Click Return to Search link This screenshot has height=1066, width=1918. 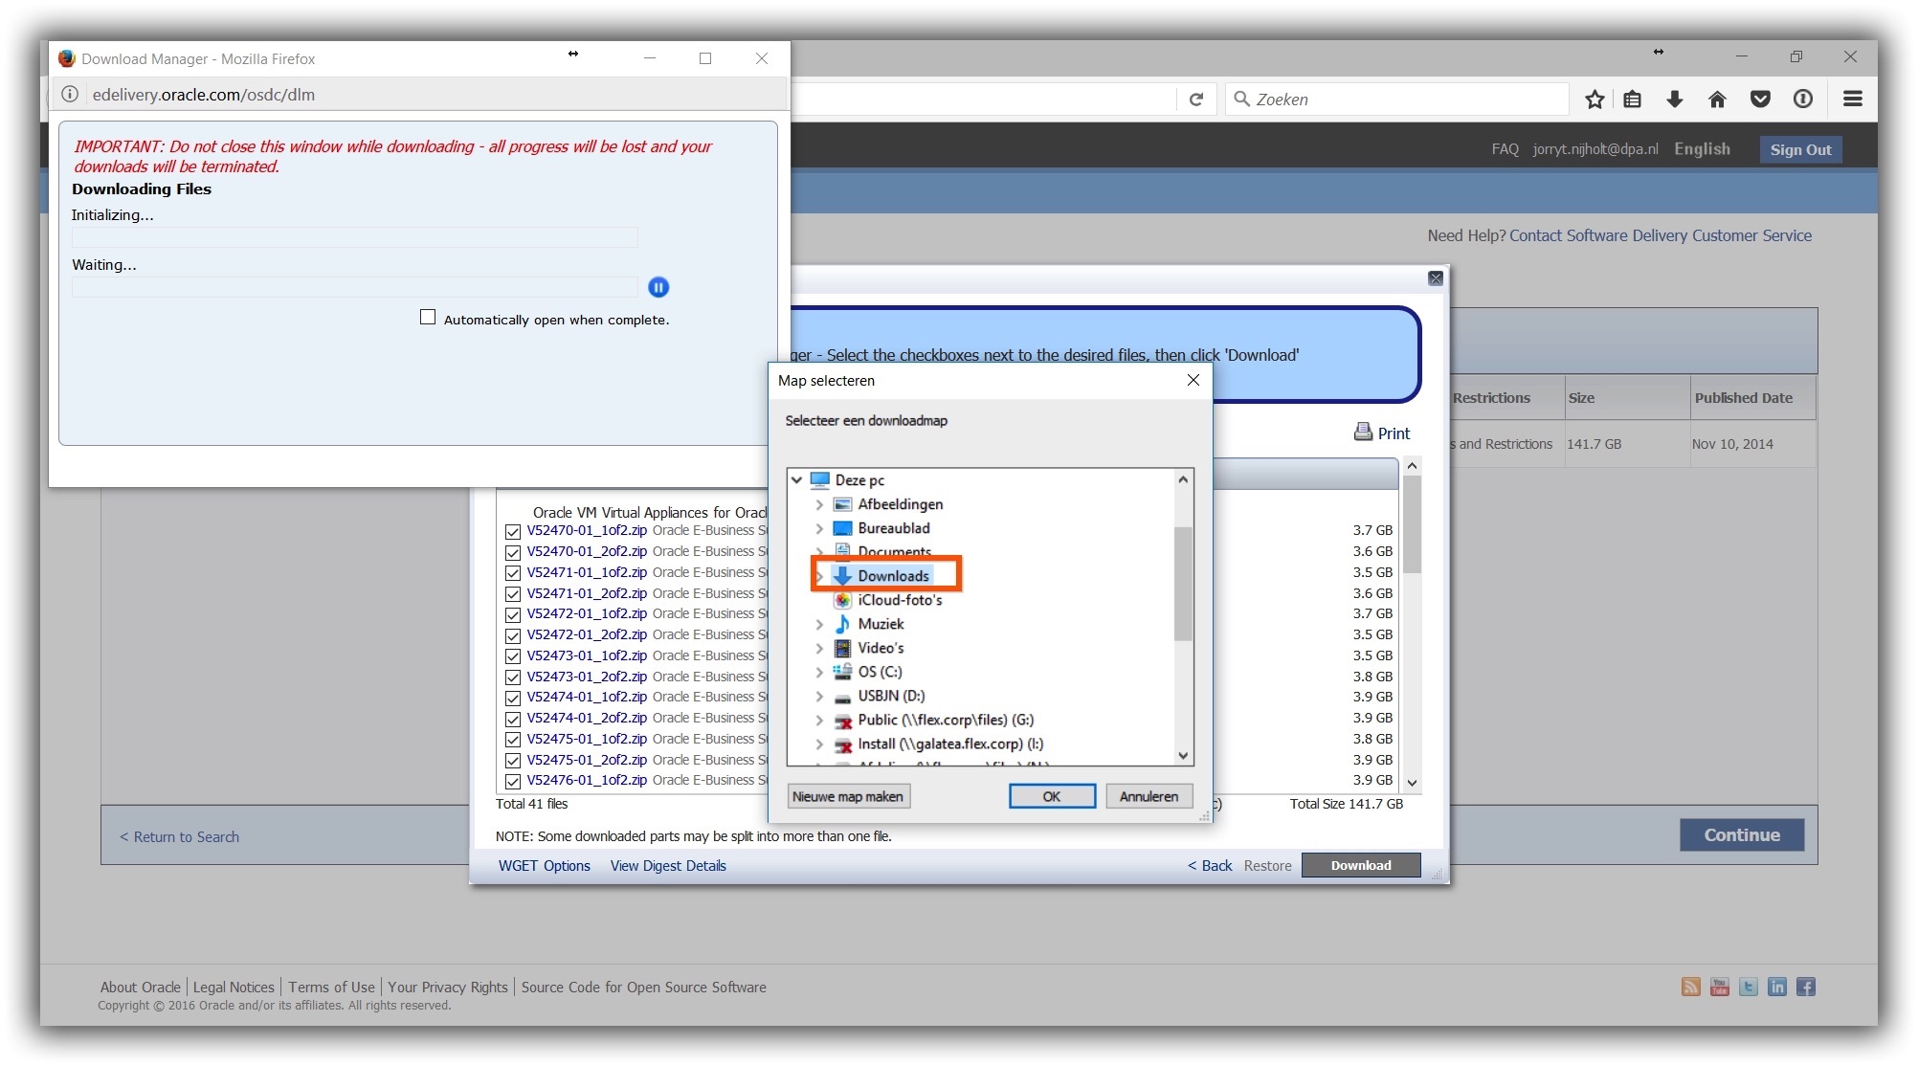click(179, 836)
